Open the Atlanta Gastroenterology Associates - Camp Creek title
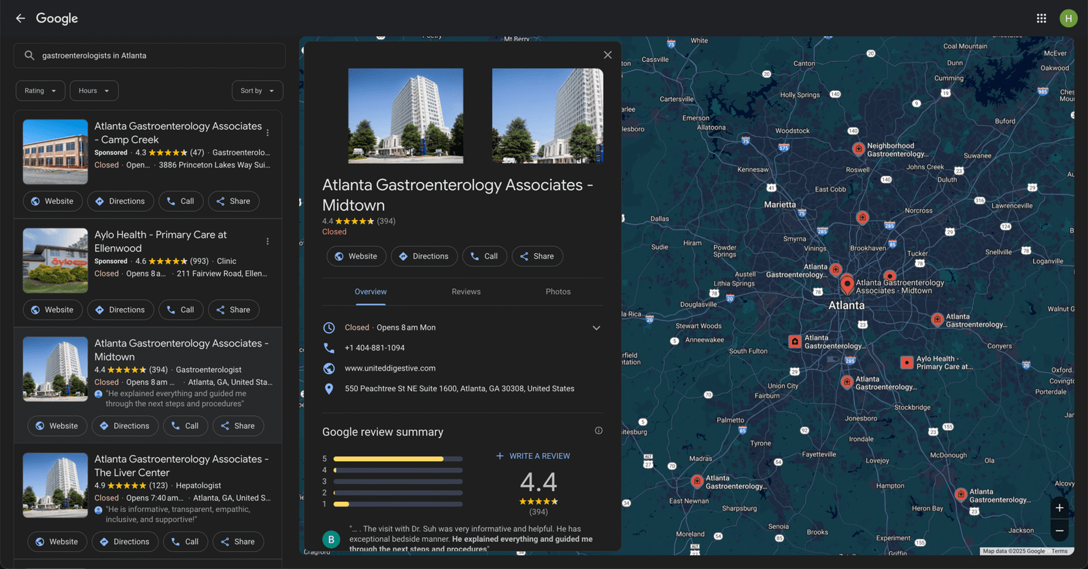This screenshot has height=569, width=1088. click(x=178, y=133)
